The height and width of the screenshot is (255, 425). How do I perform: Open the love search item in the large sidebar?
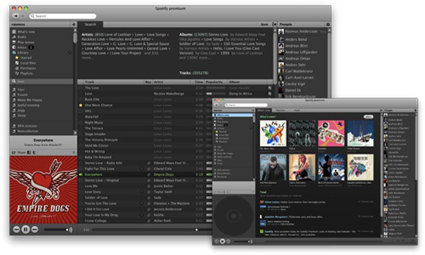click(x=41, y=81)
